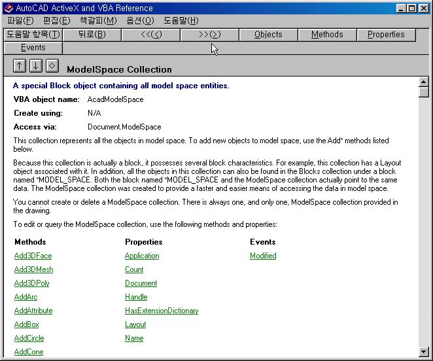Open the Layout property link
Screen dimensions: 433x361
(135, 324)
